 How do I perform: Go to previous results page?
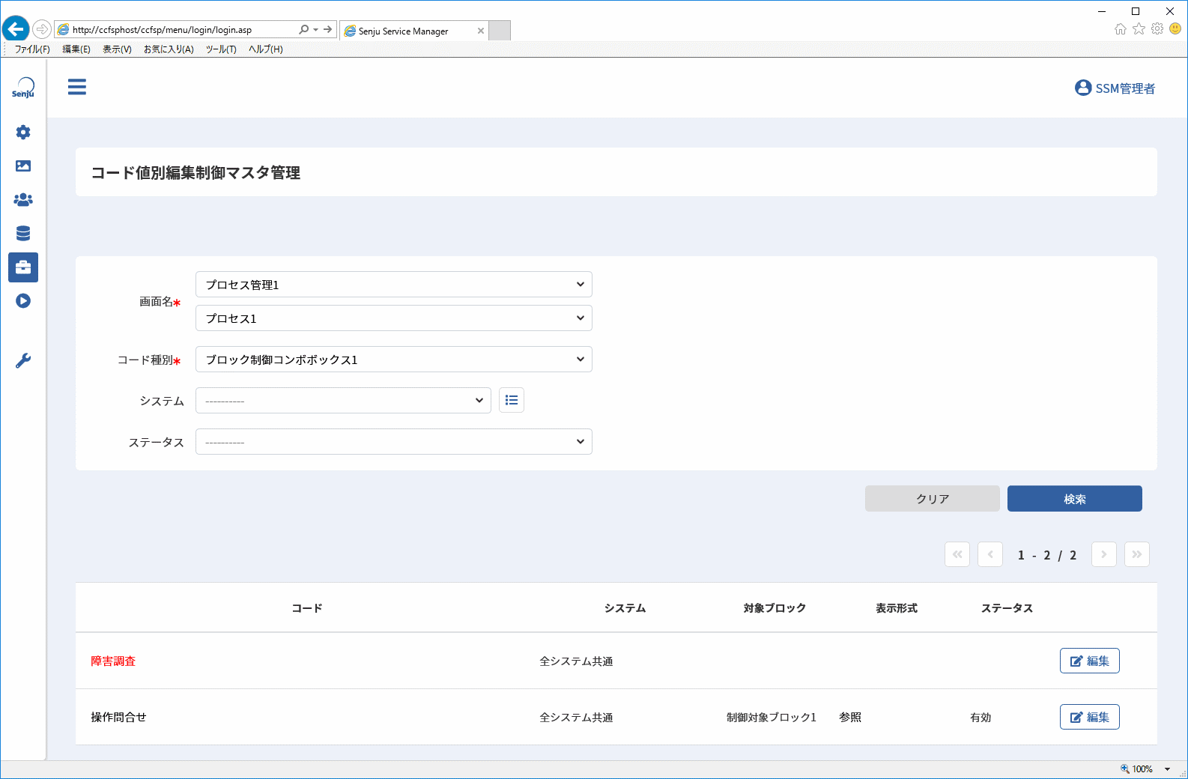[x=990, y=554]
